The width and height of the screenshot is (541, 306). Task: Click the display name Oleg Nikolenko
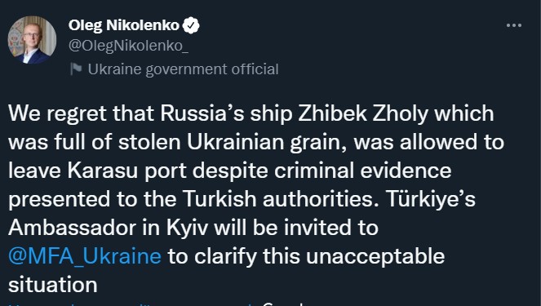[x=124, y=25]
